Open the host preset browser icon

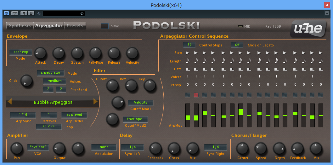click(82, 13)
